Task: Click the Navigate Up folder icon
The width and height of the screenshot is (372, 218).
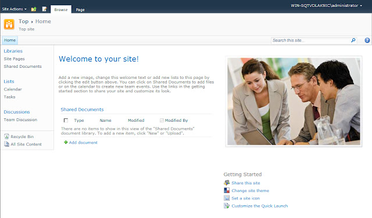Action: point(34,9)
